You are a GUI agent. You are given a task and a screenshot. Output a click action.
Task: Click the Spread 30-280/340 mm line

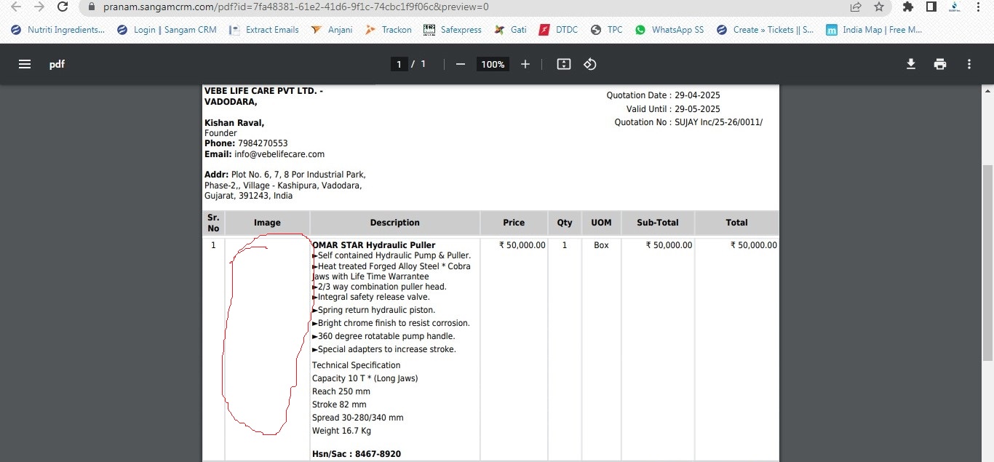point(358,418)
